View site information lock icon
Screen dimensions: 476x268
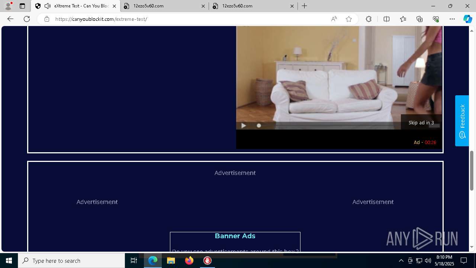(46, 19)
